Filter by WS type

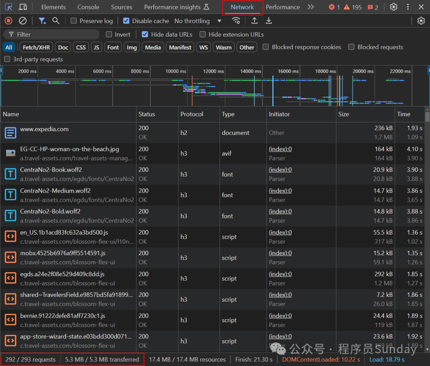click(203, 47)
